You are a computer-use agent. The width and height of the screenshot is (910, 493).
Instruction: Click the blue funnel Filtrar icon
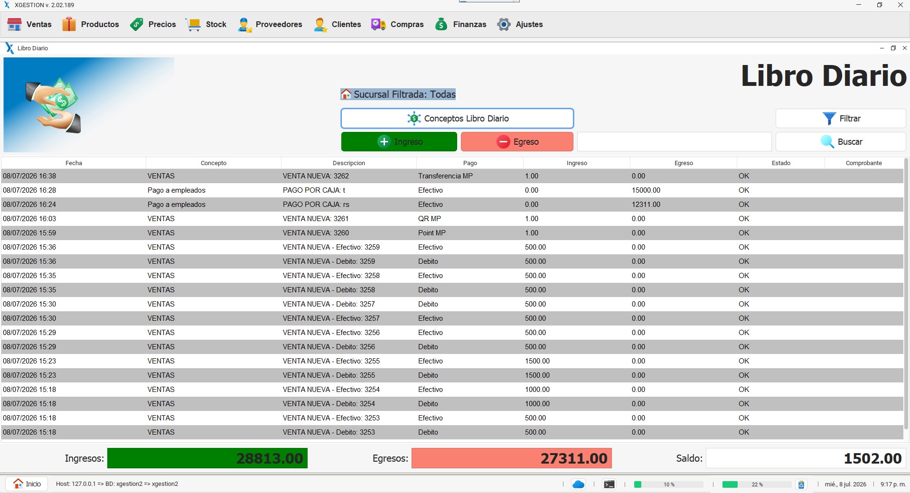[x=829, y=119]
